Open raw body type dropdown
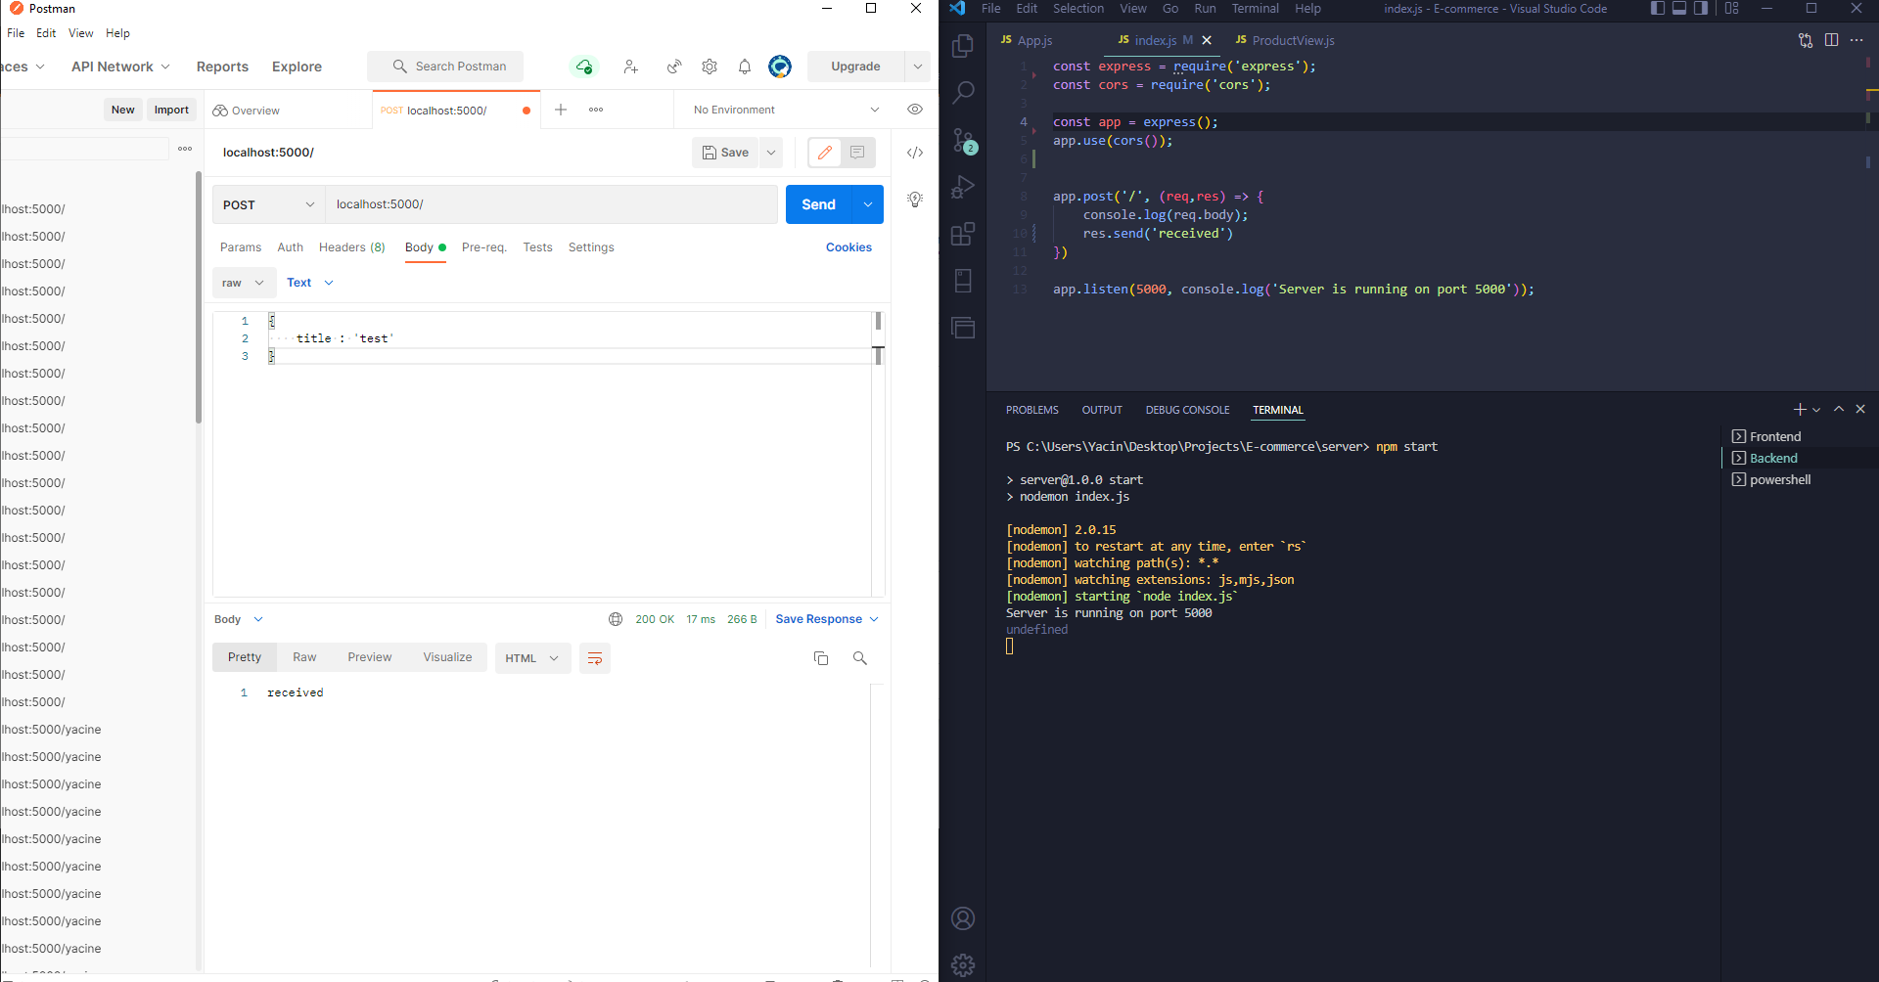The image size is (1879, 982). point(244,283)
